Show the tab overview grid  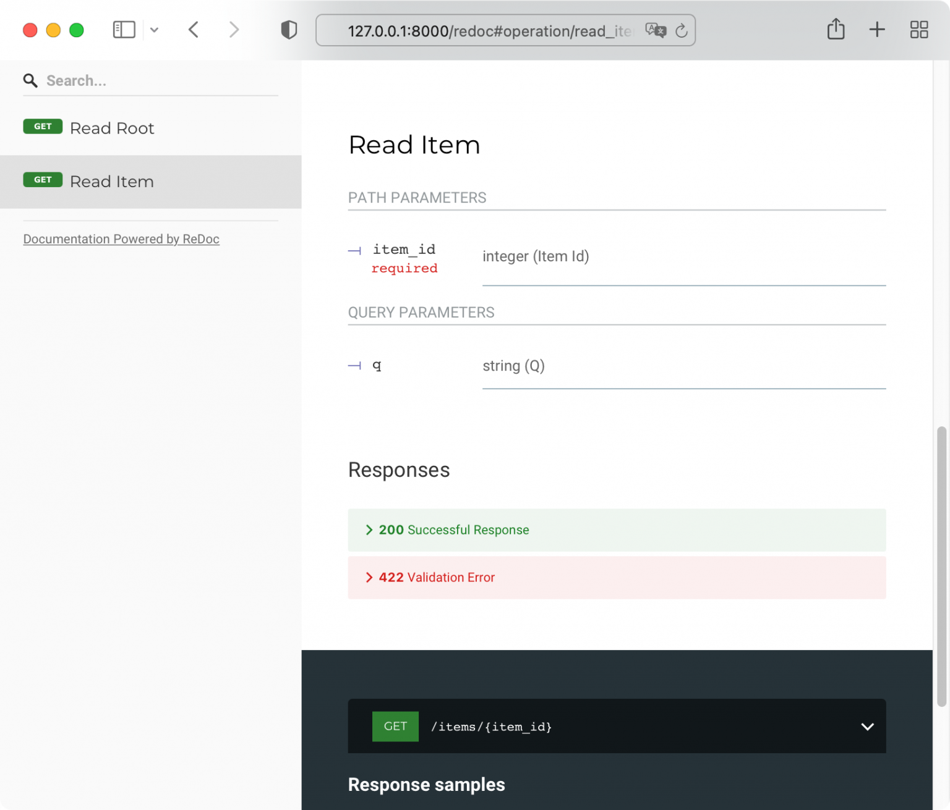pos(918,29)
